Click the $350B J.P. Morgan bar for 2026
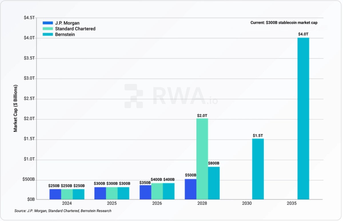 [x=145, y=192]
